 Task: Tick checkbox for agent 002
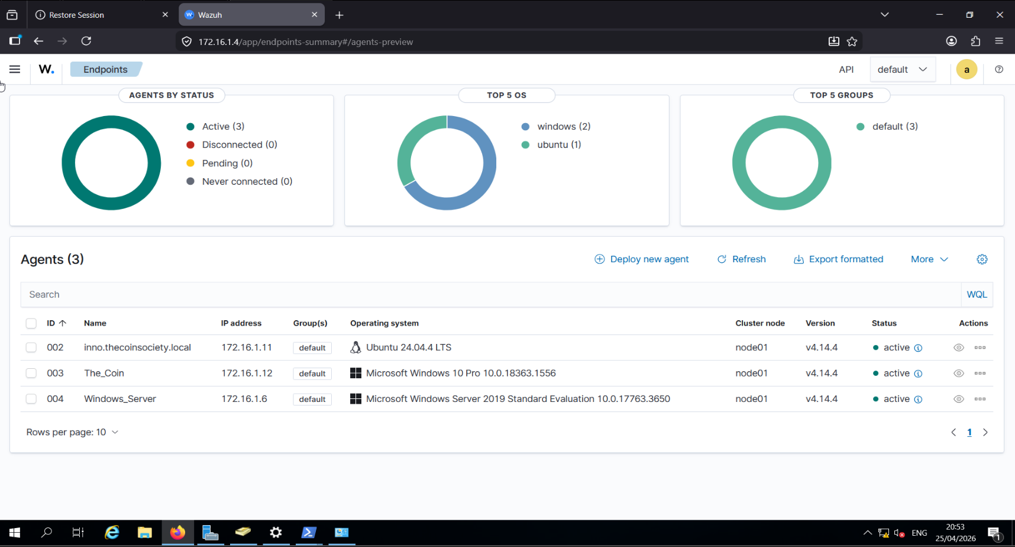(x=31, y=347)
